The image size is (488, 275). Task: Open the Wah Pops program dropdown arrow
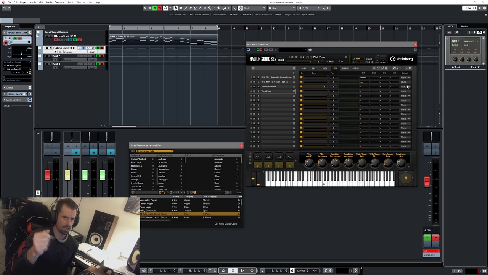(x=346, y=57)
